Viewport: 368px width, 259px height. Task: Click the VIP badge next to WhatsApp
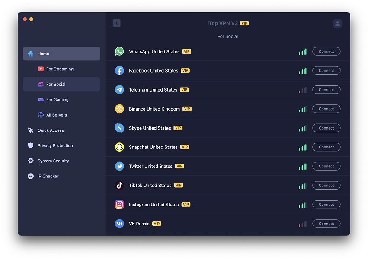pos(186,51)
